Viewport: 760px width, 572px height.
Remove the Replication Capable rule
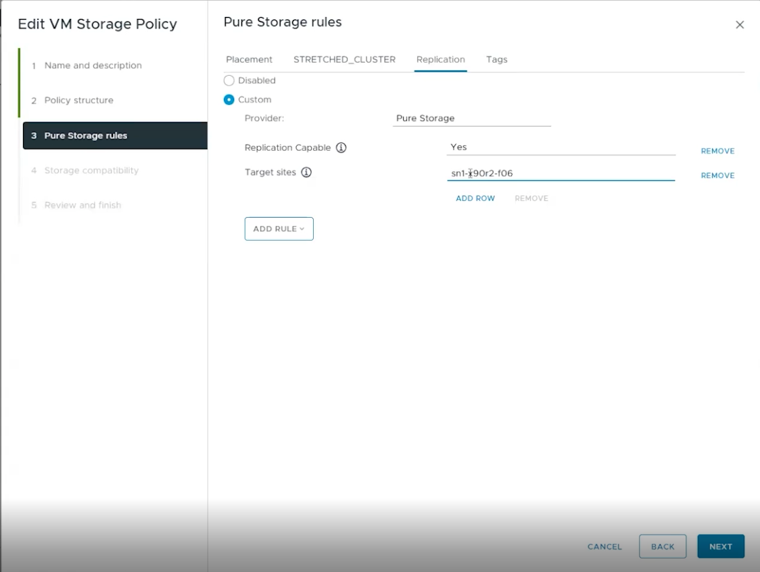tap(717, 151)
